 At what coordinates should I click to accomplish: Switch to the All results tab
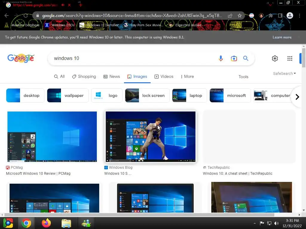(x=59, y=77)
